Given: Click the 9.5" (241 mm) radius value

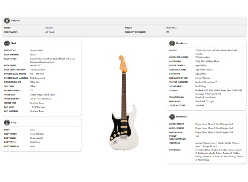Looking at the screenshot, I should 37,74.
